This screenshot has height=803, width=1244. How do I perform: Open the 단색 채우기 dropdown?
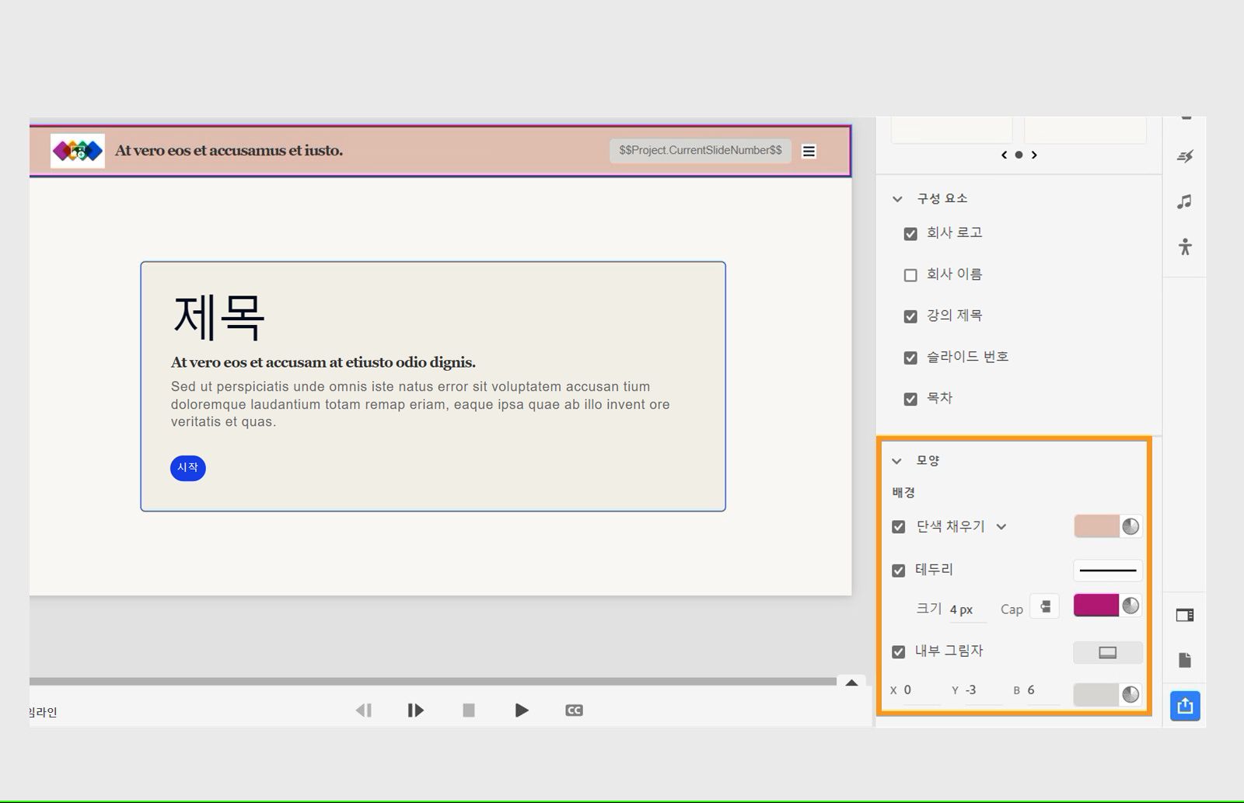coord(1002,527)
